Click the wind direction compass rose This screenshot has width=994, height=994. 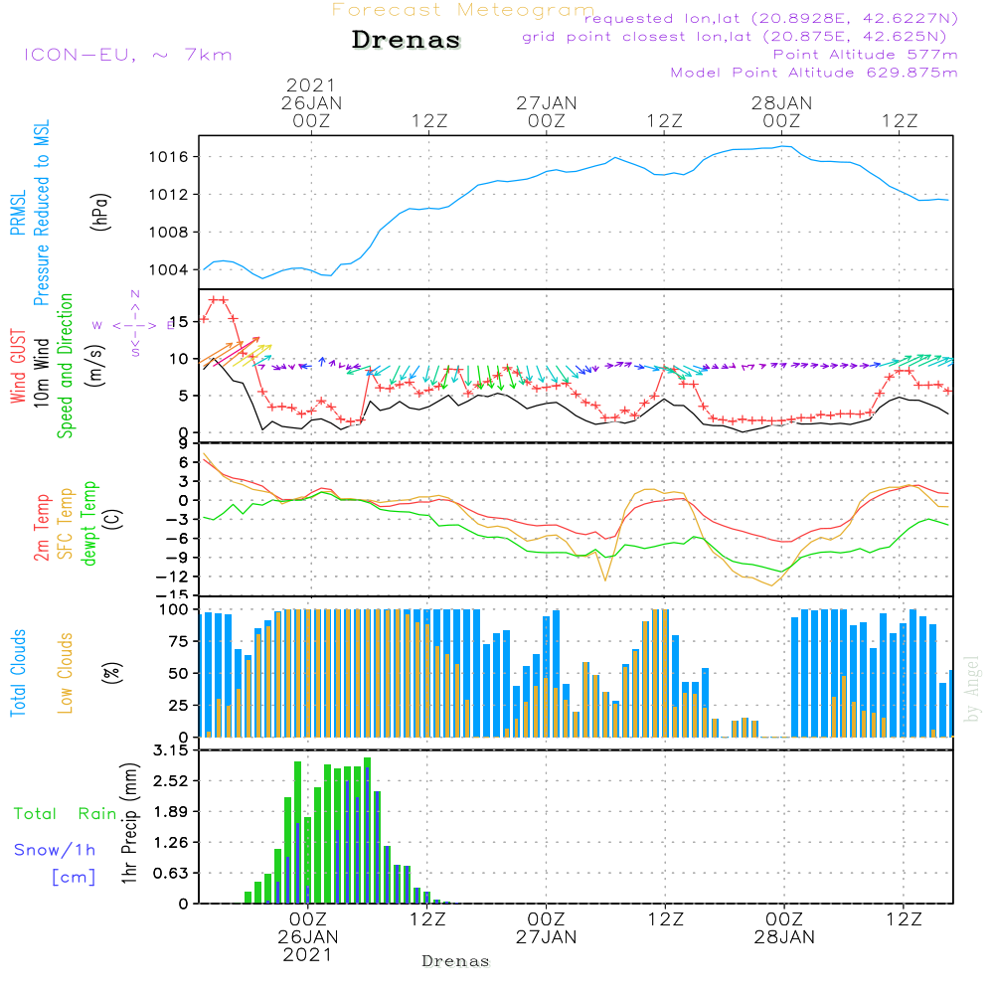134,324
